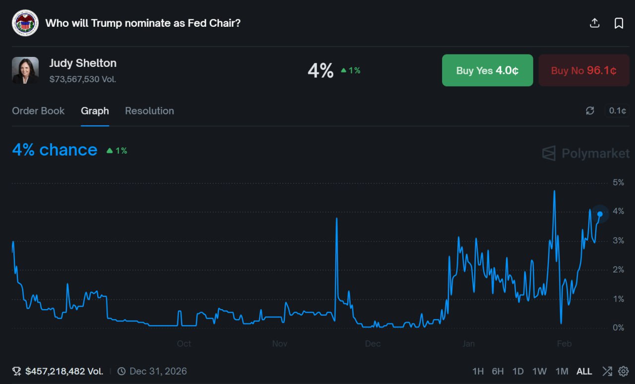Open the 0.1¢ tick size selector
Viewport: 635px width, 384px height.
617,110
